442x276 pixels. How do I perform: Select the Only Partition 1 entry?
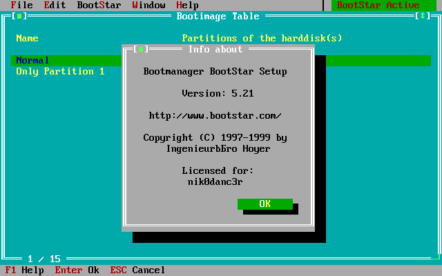click(60, 72)
